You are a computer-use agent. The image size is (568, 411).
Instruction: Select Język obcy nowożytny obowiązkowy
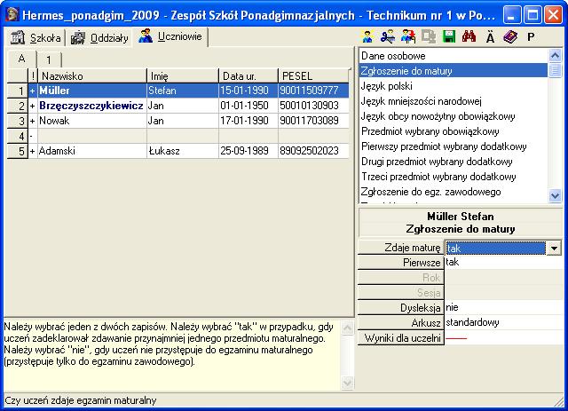pos(454,116)
